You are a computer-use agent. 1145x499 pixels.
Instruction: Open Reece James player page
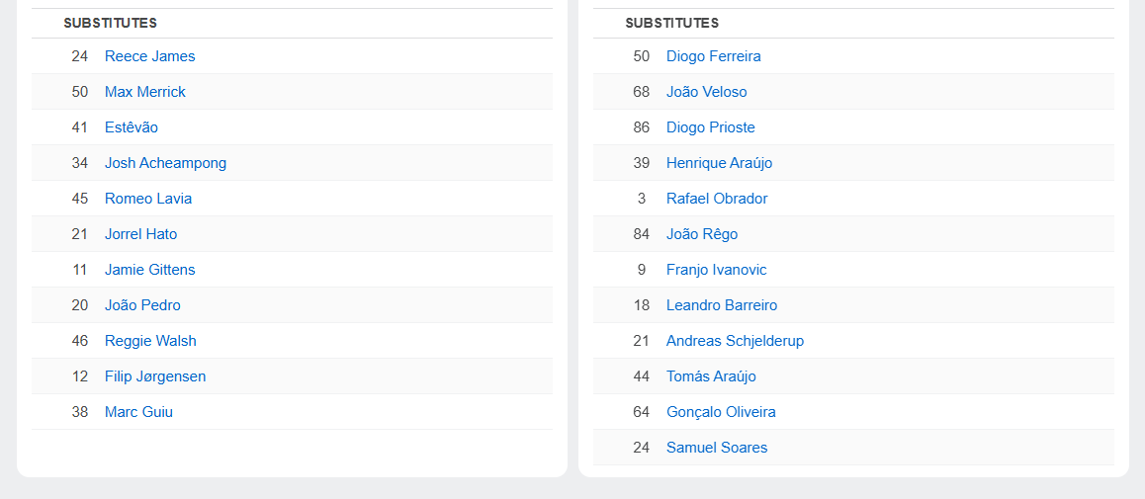tap(149, 56)
